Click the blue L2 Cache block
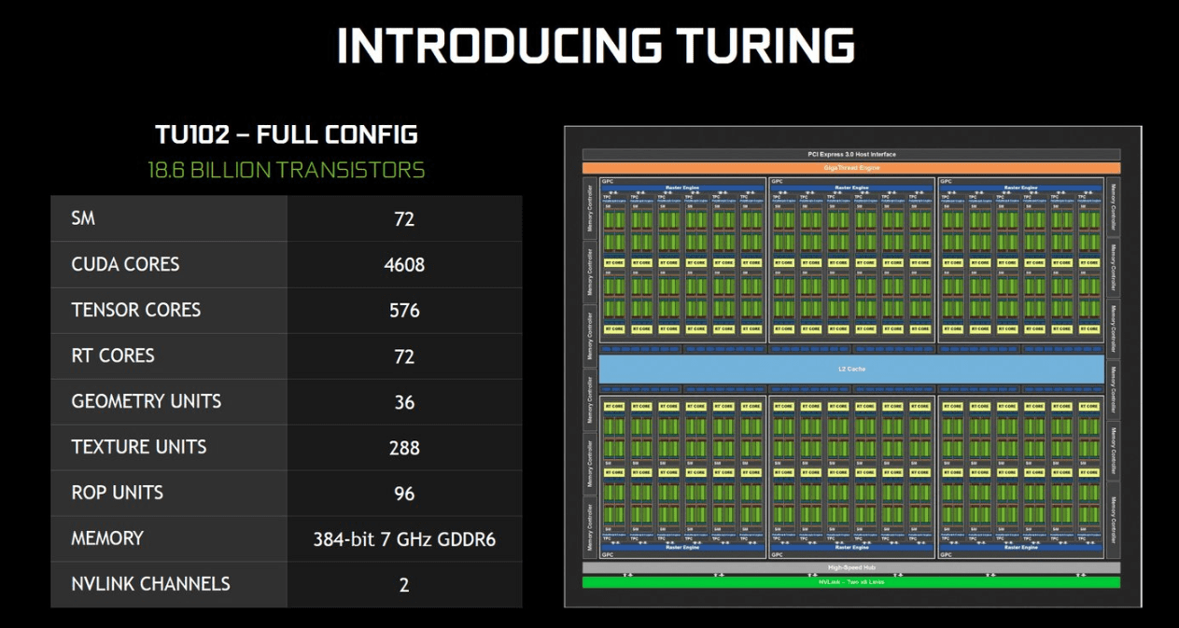 click(851, 369)
